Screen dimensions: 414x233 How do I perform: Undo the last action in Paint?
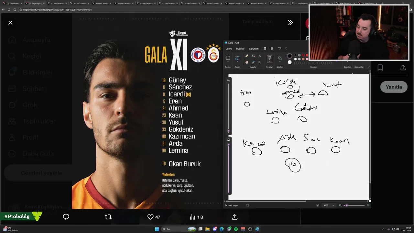pyautogui.click(x=279, y=49)
